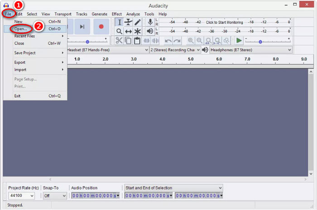Select the Selection (I-beam) tool
The width and height of the screenshot is (317, 210).
tap(119, 22)
